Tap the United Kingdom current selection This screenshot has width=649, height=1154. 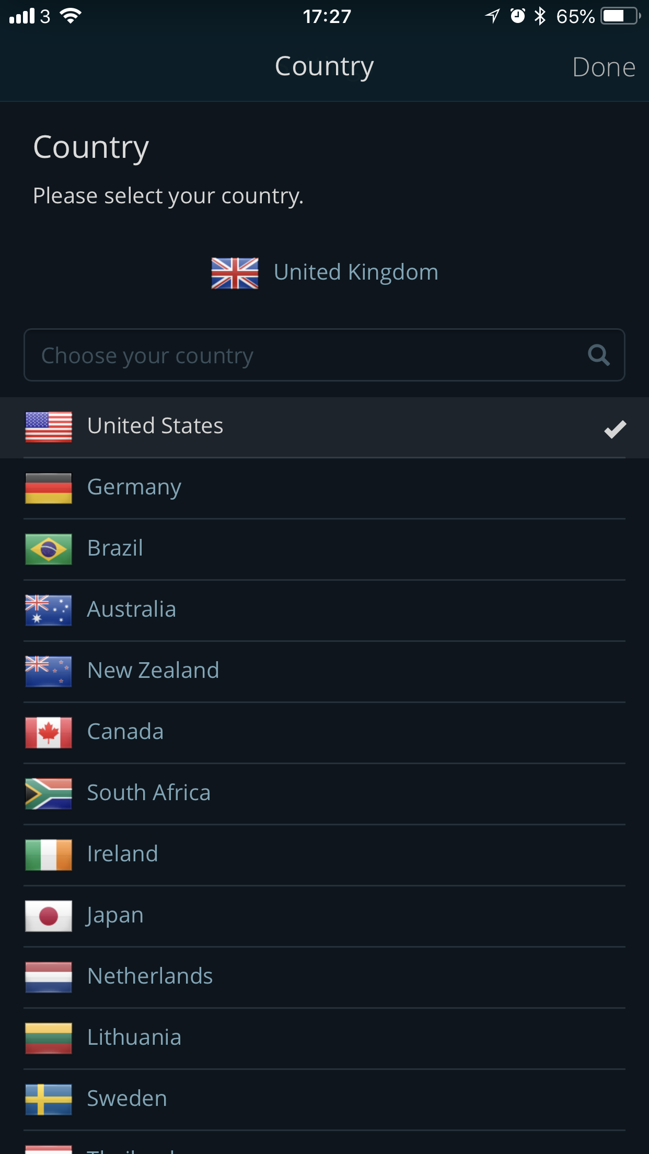point(324,273)
